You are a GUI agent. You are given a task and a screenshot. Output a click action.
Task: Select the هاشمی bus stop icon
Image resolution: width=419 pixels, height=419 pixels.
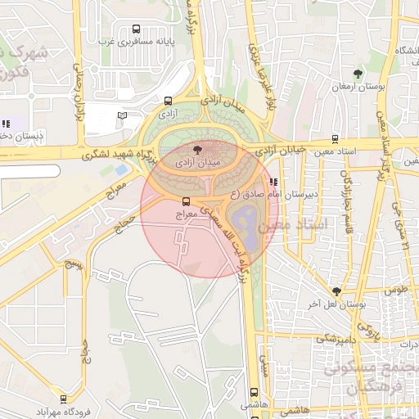(254, 393)
